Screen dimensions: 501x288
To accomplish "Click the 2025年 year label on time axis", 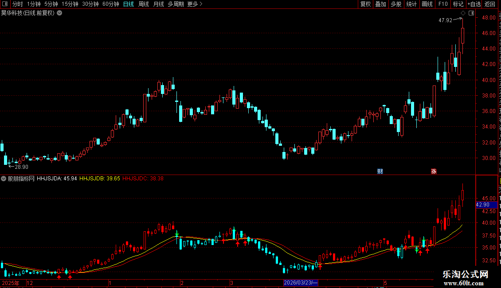I will point(11,283).
